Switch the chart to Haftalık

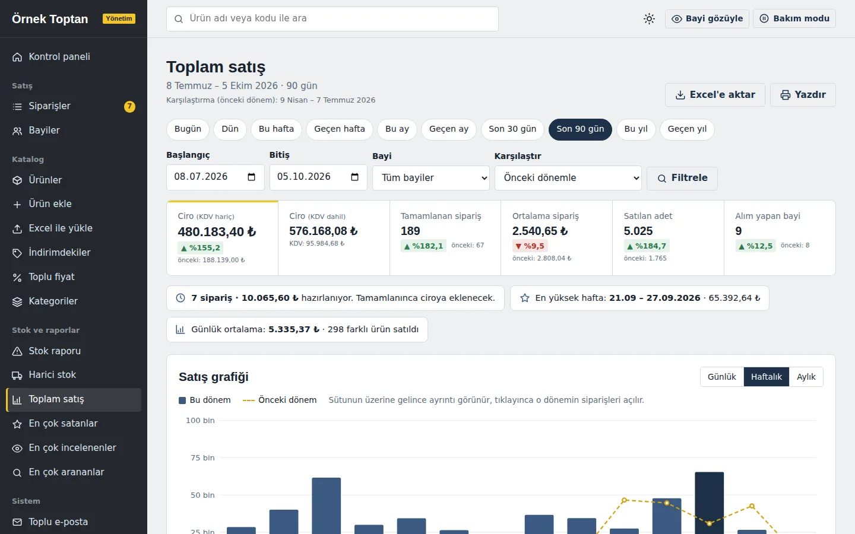tap(767, 377)
